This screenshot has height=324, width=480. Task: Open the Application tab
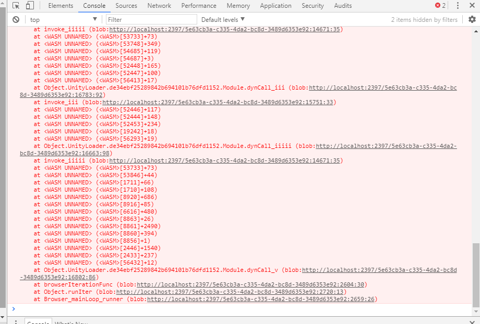275,6
